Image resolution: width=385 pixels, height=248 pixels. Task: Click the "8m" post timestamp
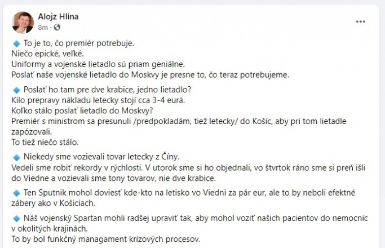click(43, 26)
